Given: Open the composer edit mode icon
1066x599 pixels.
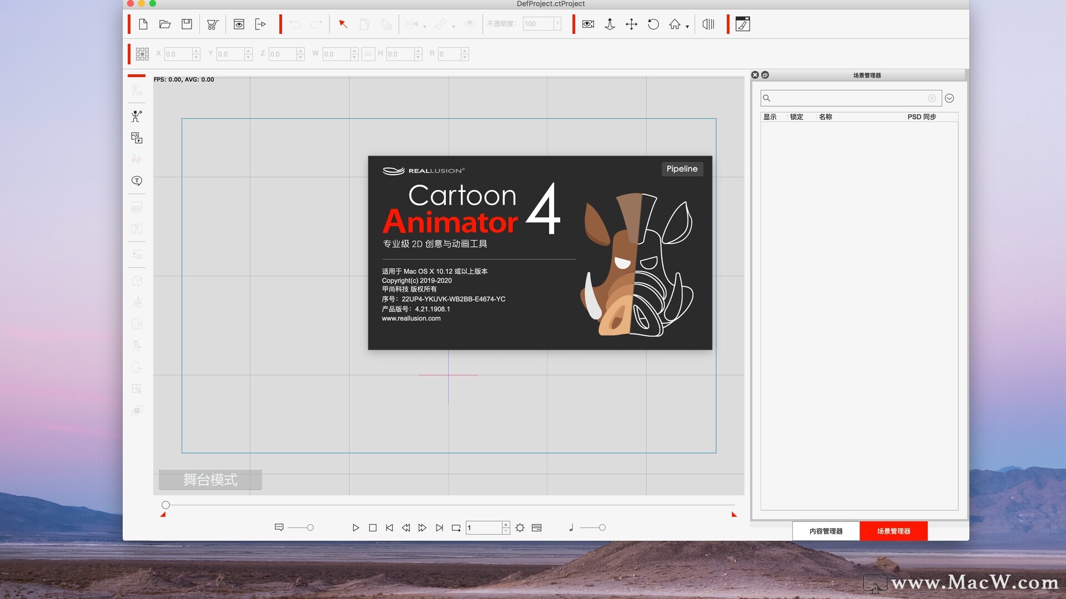Looking at the screenshot, I should pyautogui.click(x=743, y=24).
